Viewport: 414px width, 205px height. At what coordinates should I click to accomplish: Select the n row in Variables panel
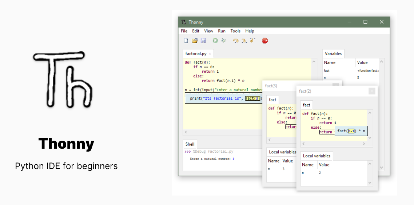(351, 77)
